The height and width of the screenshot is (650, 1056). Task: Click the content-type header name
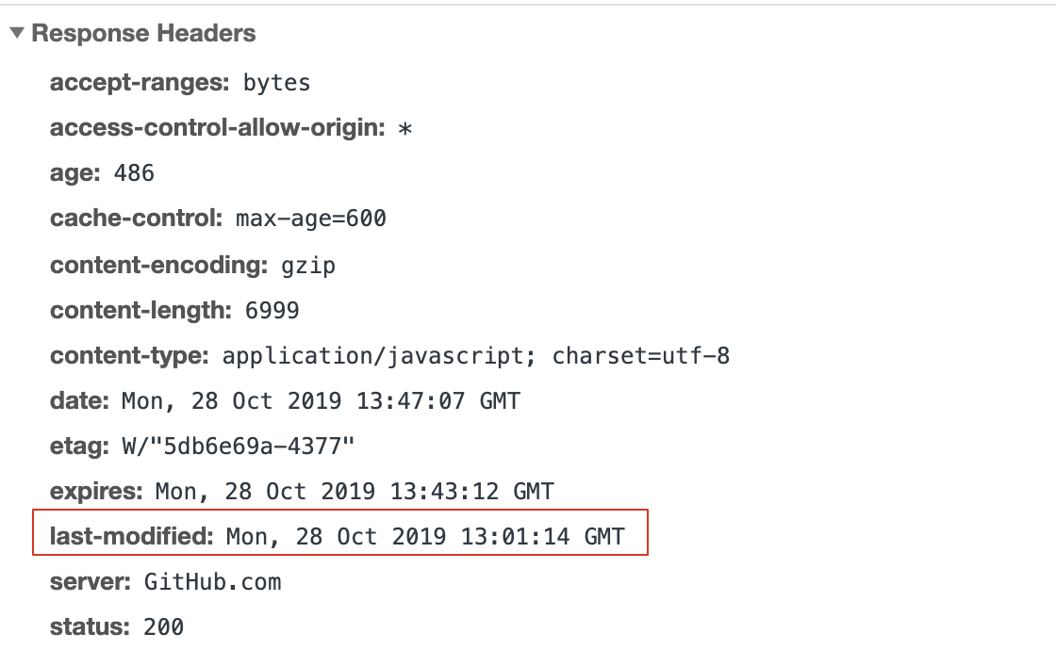click(129, 356)
